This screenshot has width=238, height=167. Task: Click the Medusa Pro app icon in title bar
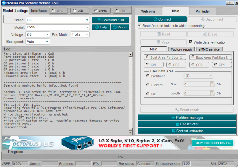(4, 3)
